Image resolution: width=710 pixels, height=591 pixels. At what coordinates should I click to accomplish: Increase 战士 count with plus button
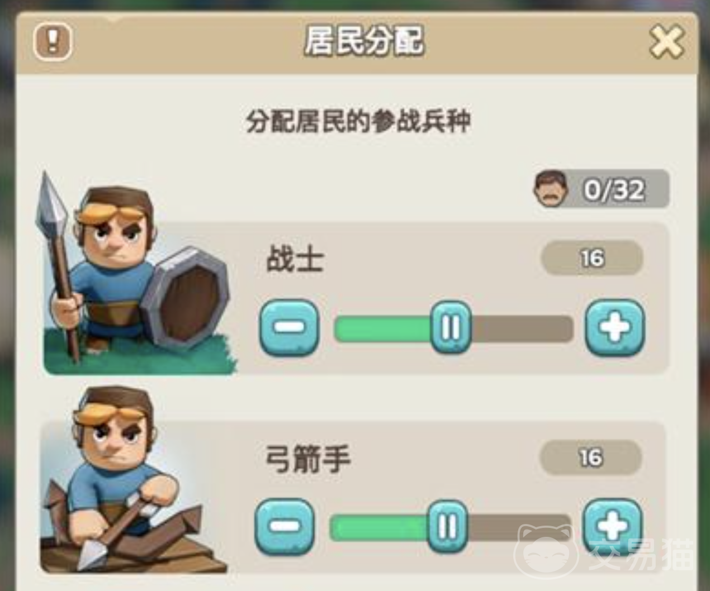tap(615, 327)
